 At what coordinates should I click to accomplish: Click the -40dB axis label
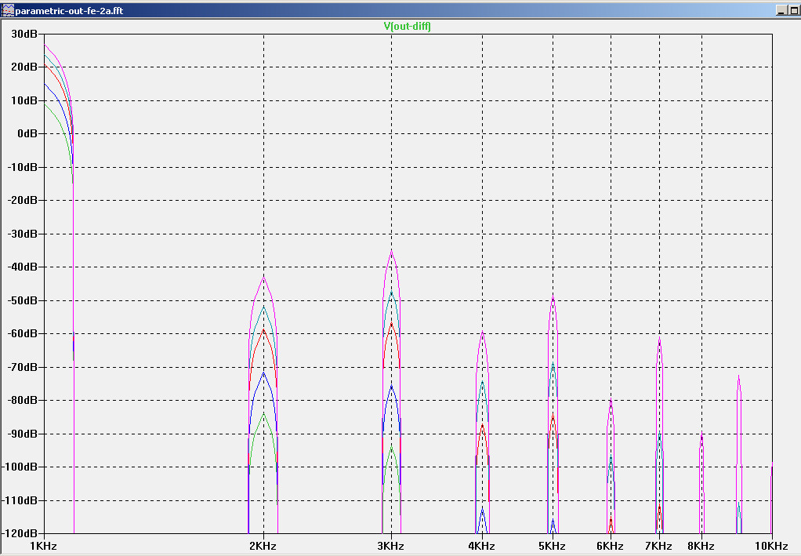(23, 267)
